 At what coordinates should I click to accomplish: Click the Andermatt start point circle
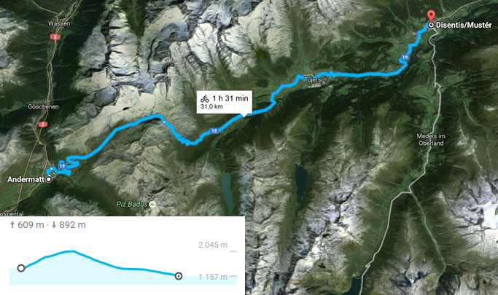pos(49,179)
